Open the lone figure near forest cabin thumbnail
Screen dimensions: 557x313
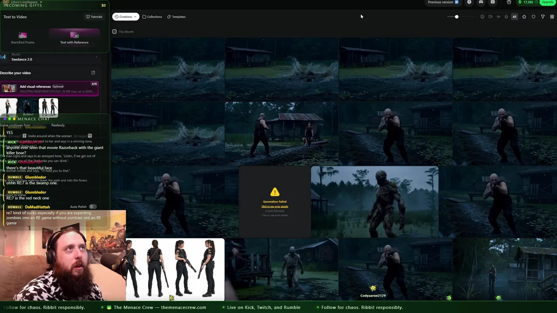(x=505, y=269)
